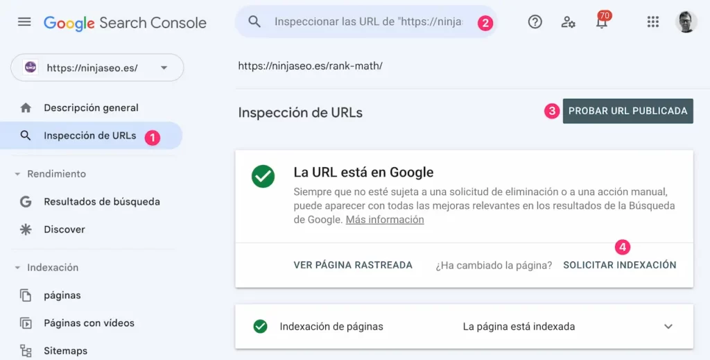The width and height of the screenshot is (710, 360).
Task: Expand the Indexación de páginas chevron
Action: click(668, 327)
